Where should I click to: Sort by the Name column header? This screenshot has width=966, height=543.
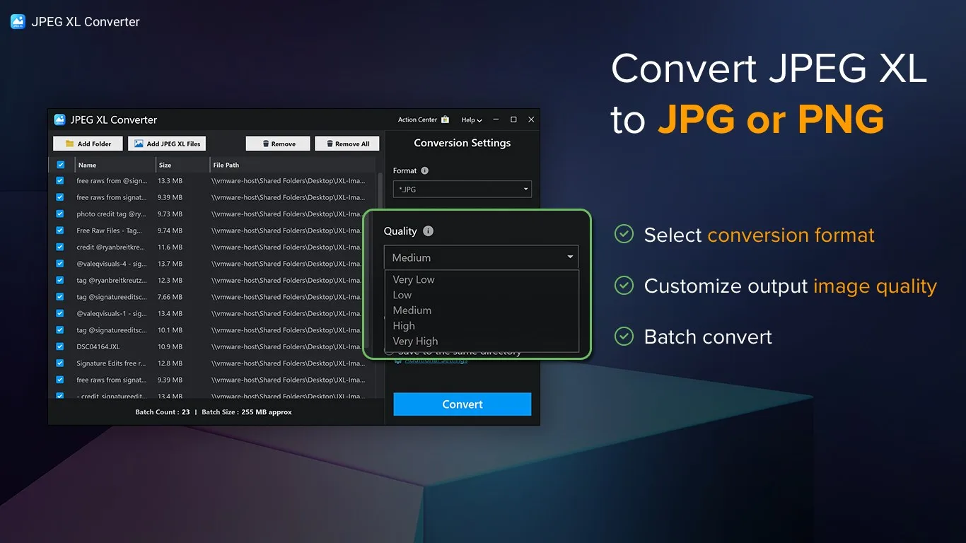(x=115, y=165)
